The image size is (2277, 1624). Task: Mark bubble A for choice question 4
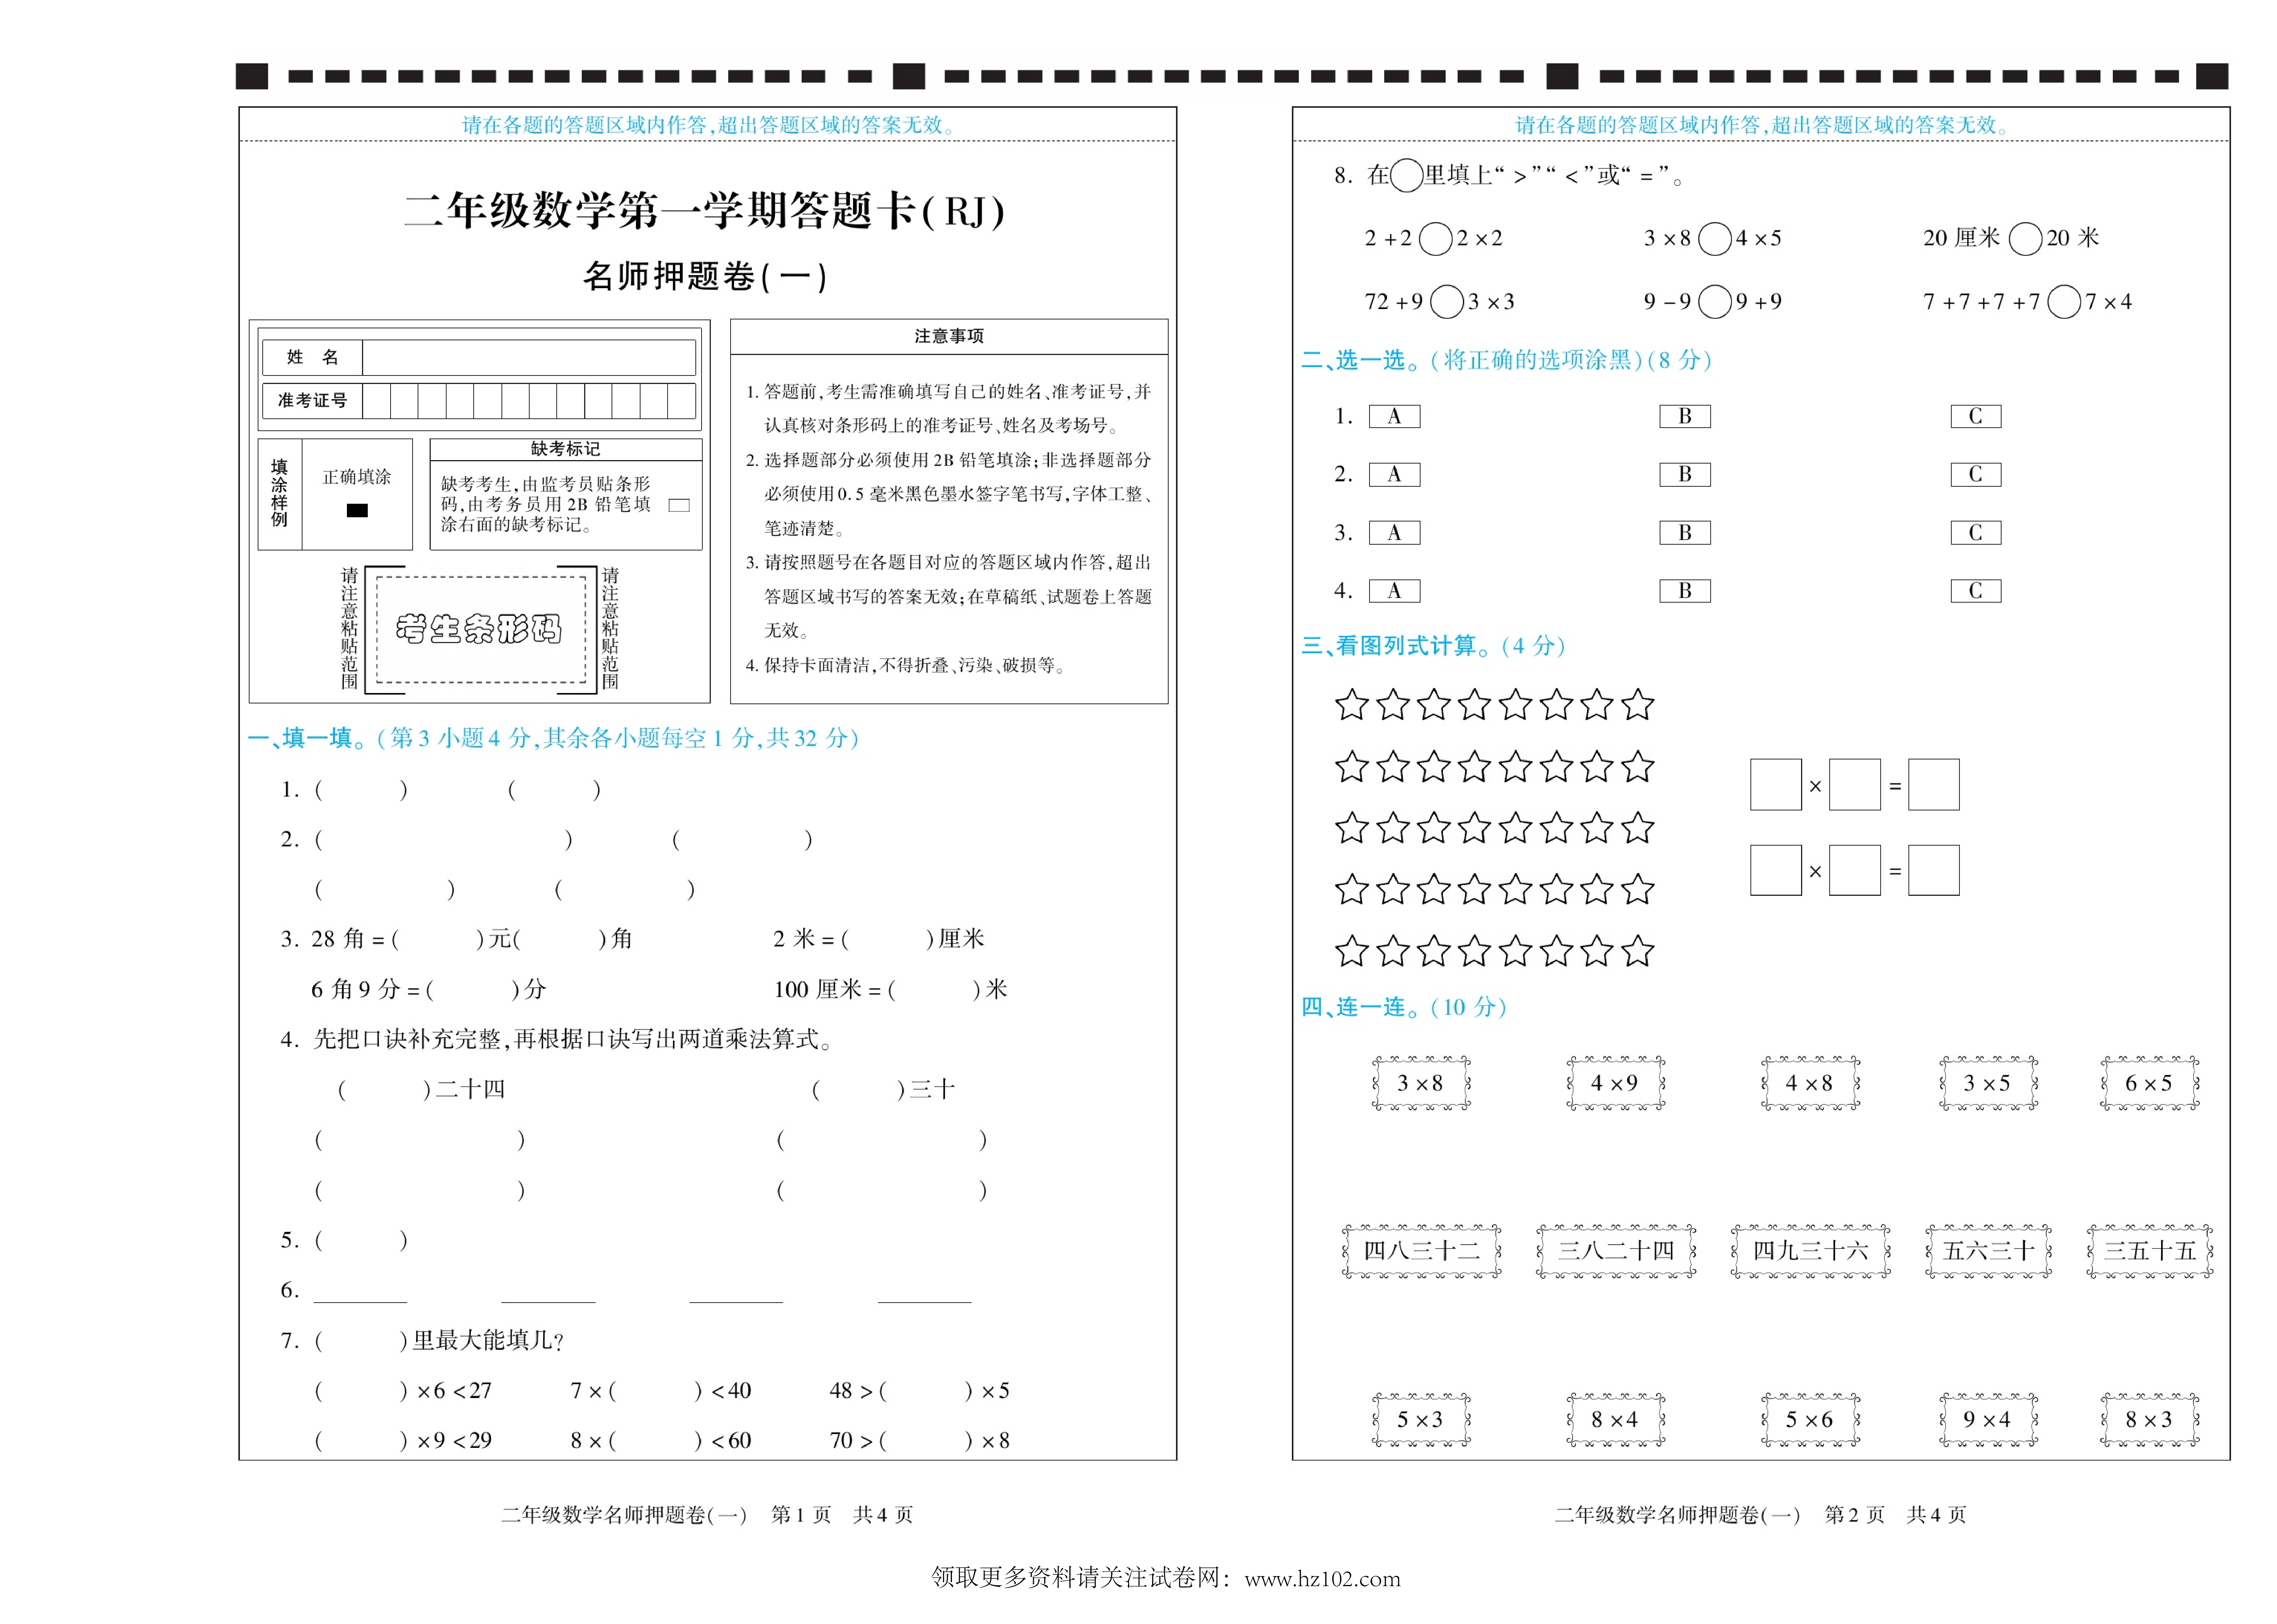coord(1393,591)
